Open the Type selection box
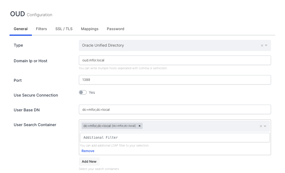 (168, 45)
